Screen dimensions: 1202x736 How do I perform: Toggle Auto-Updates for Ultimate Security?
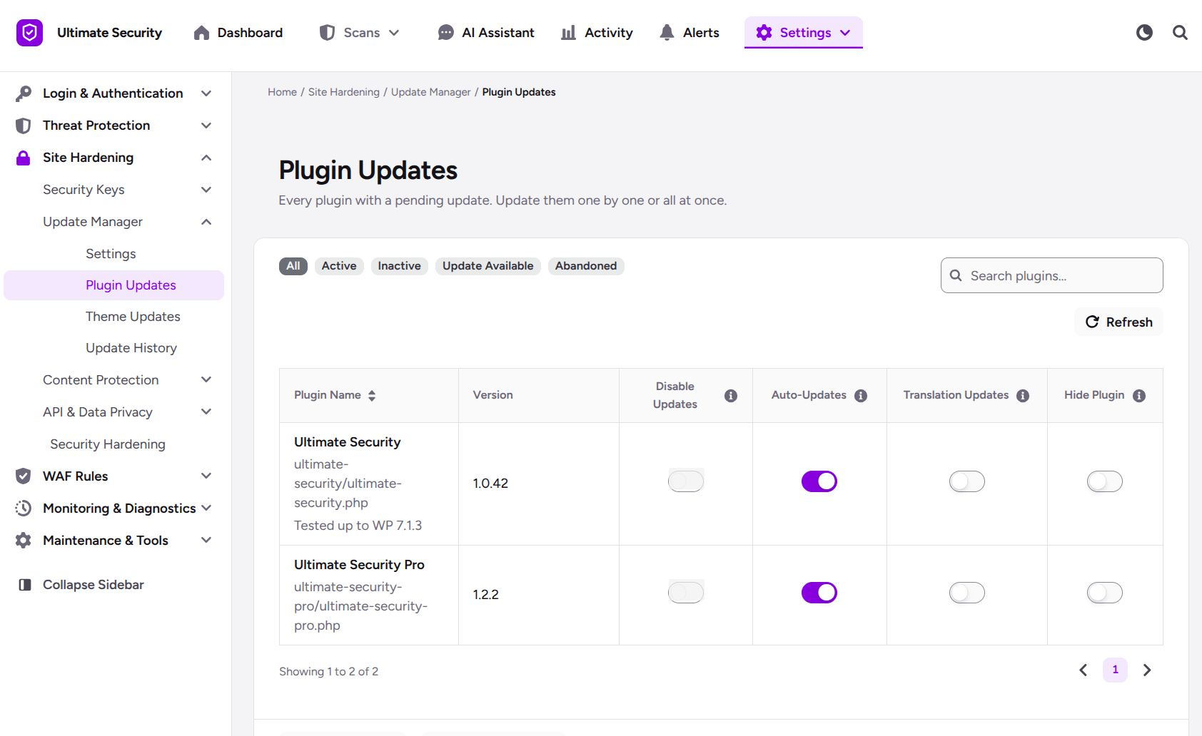[x=819, y=481]
